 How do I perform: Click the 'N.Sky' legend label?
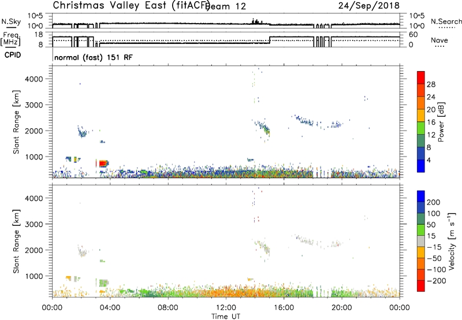11,21
